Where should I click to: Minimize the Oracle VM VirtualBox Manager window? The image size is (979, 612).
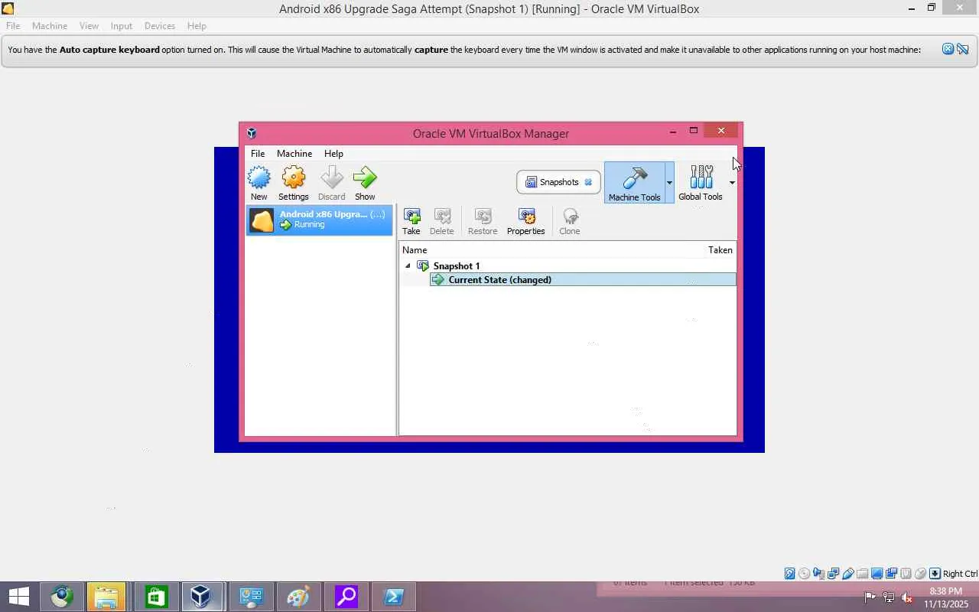(x=673, y=132)
